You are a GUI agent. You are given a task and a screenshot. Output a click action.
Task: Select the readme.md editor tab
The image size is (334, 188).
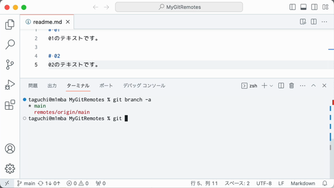47,22
